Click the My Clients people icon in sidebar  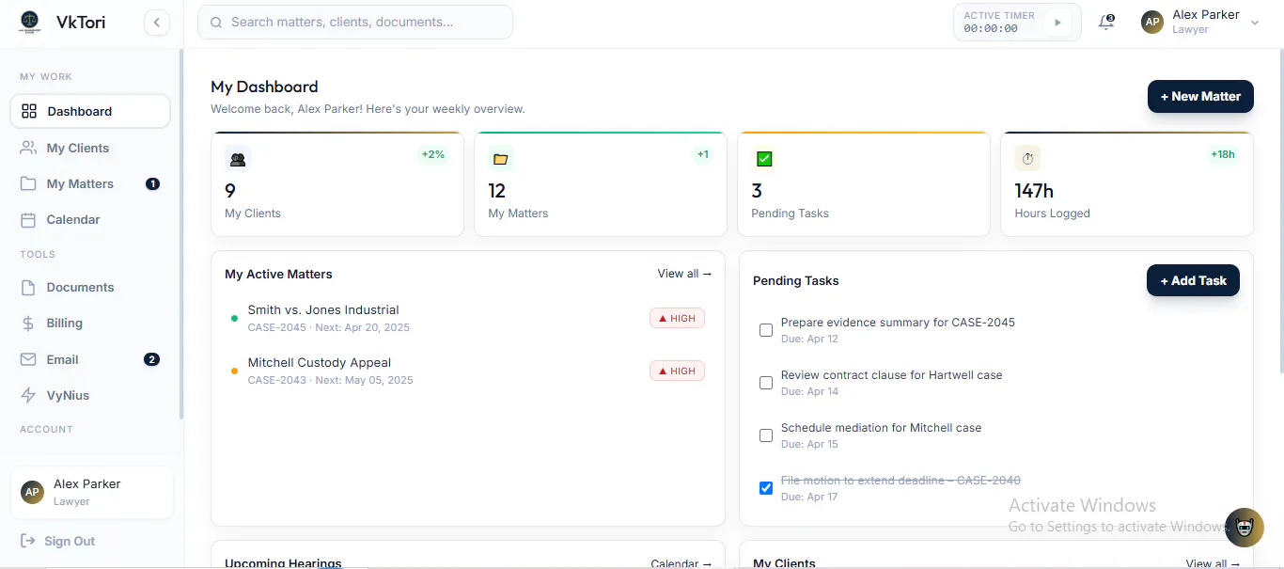(29, 148)
